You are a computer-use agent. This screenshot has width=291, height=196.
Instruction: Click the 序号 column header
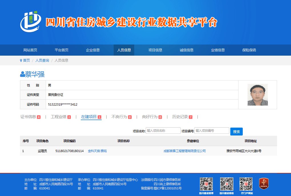tap(26, 141)
